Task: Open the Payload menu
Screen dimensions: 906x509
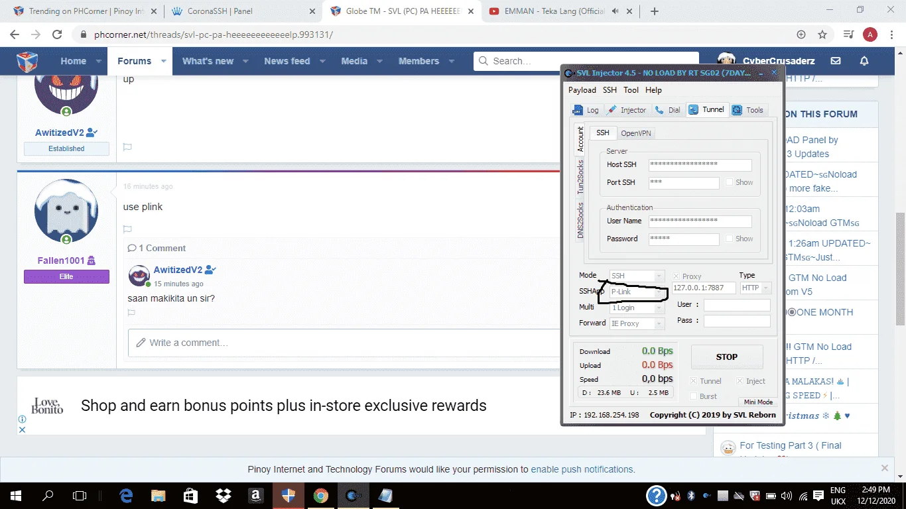Action: (x=582, y=90)
